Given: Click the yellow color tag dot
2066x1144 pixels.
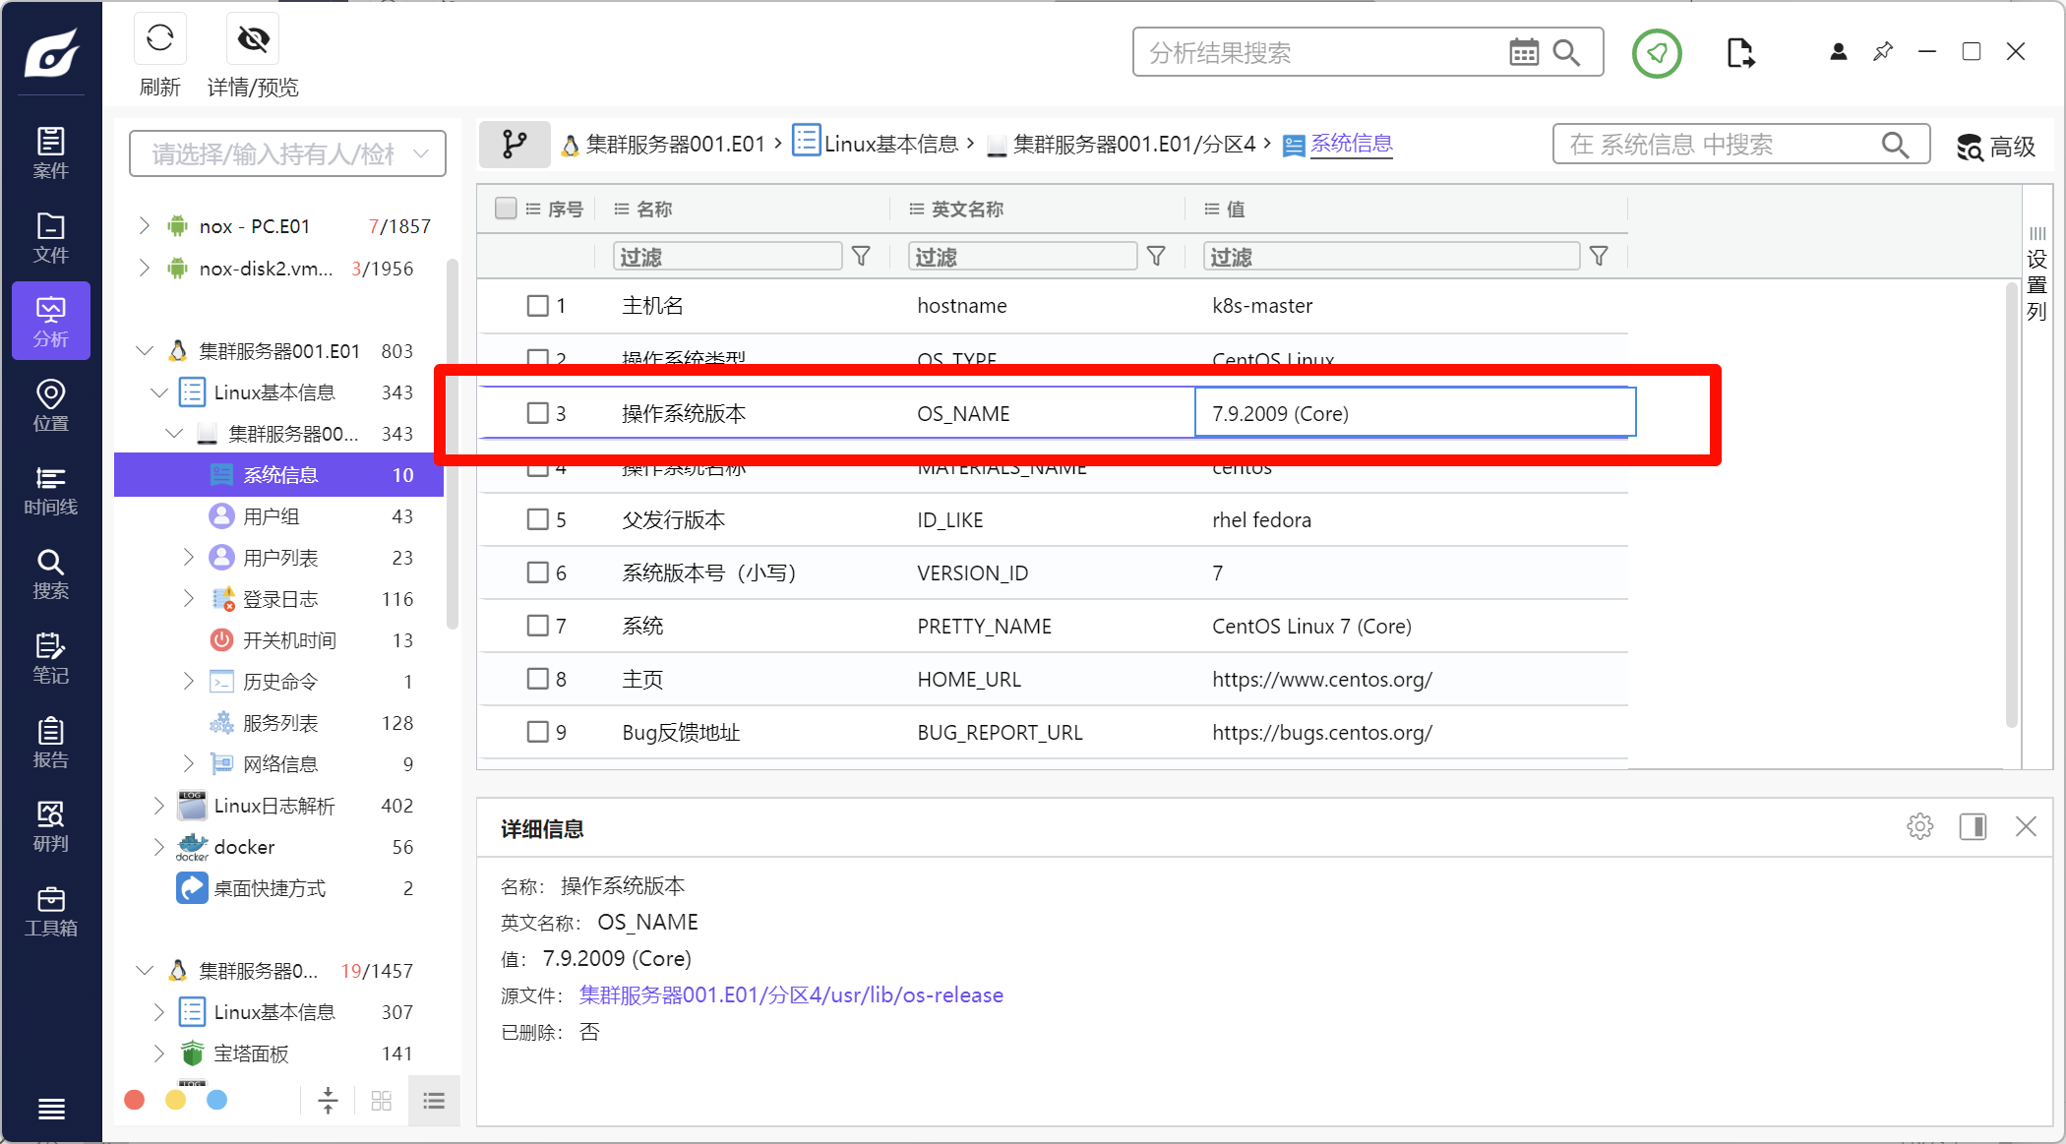Looking at the screenshot, I should coord(176,1100).
